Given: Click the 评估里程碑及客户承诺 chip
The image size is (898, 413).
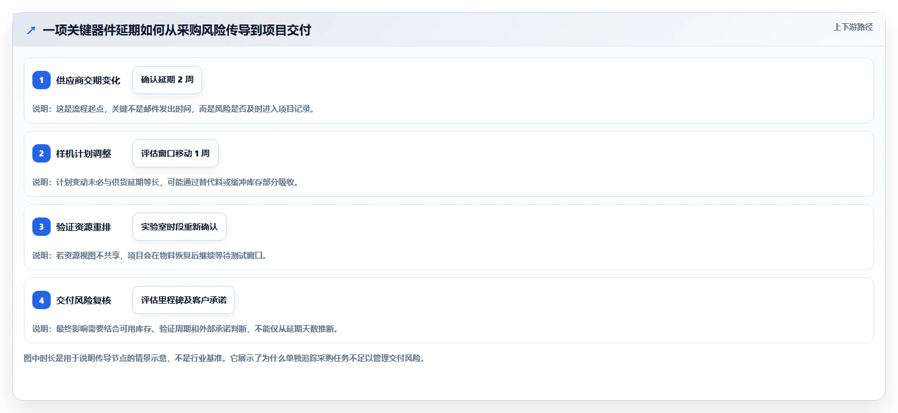Looking at the screenshot, I should coord(184,300).
